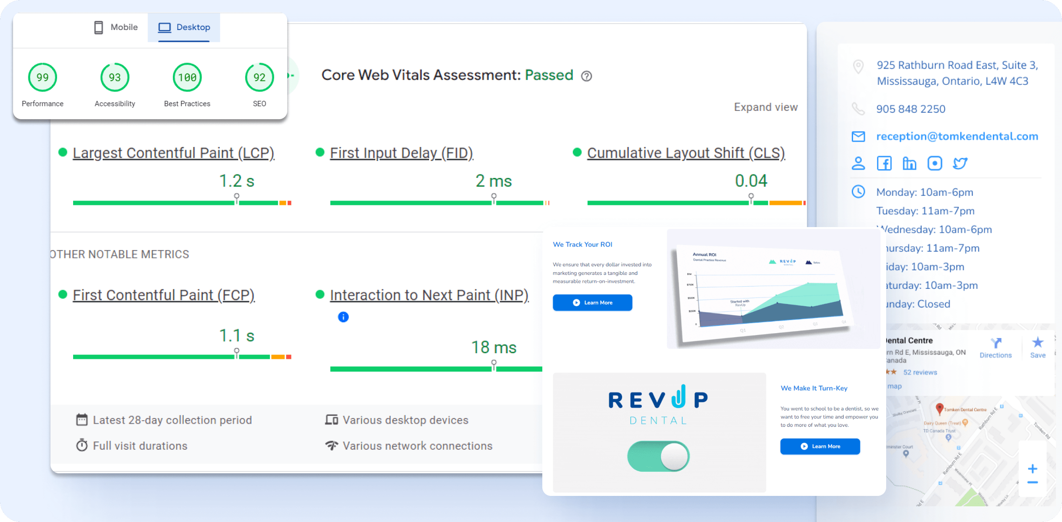This screenshot has width=1062, height=522.
Task: Click the Instagram icon
Action: click(934, 164)
